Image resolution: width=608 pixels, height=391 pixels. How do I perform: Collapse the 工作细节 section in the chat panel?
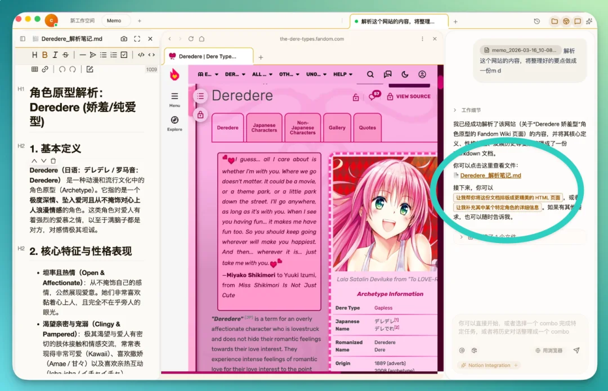pyautogui.click(x=455, y=110)
